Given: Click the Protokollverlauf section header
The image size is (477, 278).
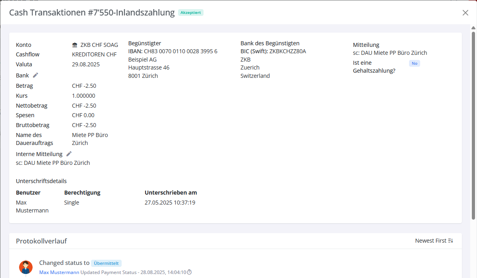Looking at the screenshot, I should point(41,241).
